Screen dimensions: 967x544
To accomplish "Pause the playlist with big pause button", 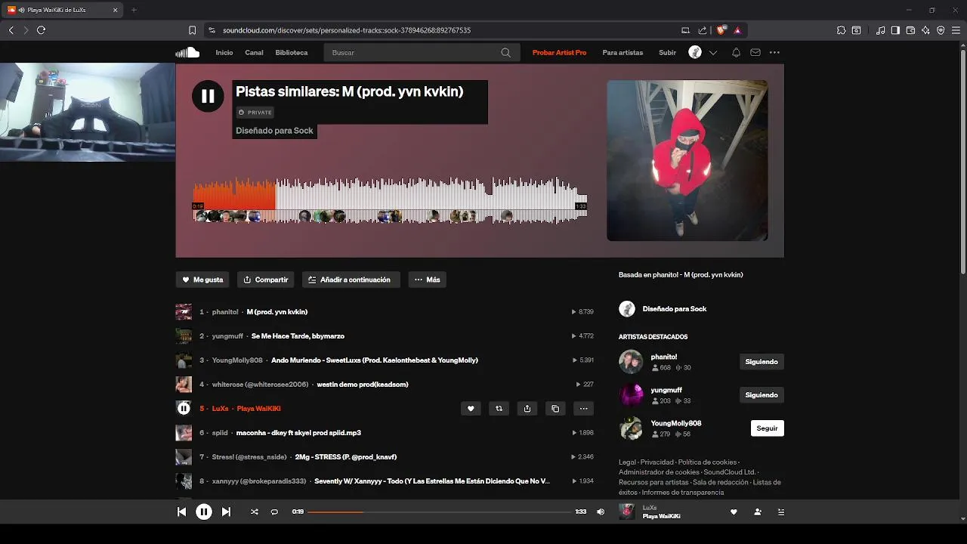I will [208, 96].
